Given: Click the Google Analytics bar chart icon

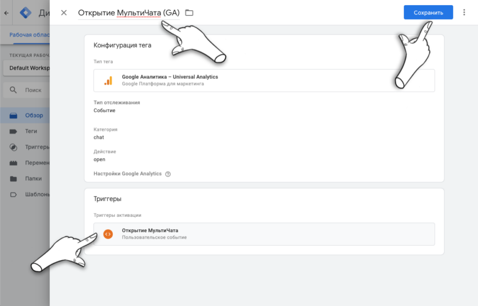Looking at the screenshot, I should [x=108, y=81].
